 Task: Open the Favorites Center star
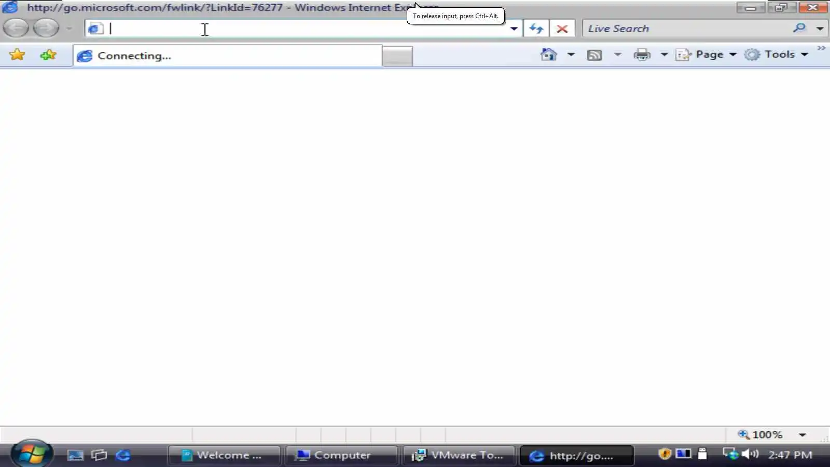(17, 54)
